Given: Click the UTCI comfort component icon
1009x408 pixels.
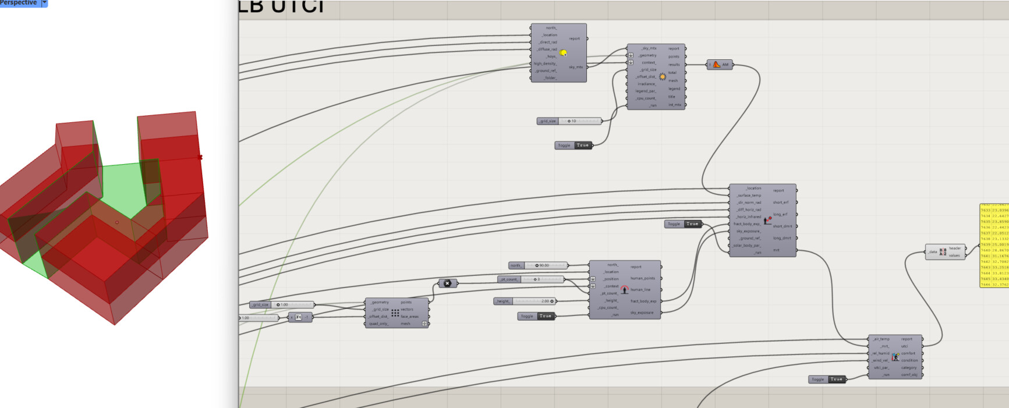Looking at the screenshot, I should pos(895,357).
